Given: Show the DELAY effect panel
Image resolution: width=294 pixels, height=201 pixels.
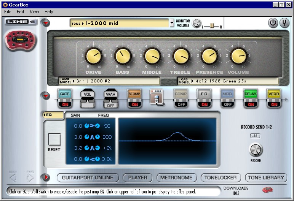Looking at the screenshot, I should [251, 94].
